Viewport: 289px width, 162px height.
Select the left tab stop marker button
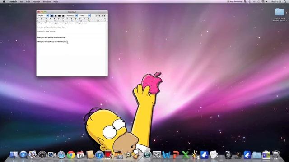click(x=97, y=16)
